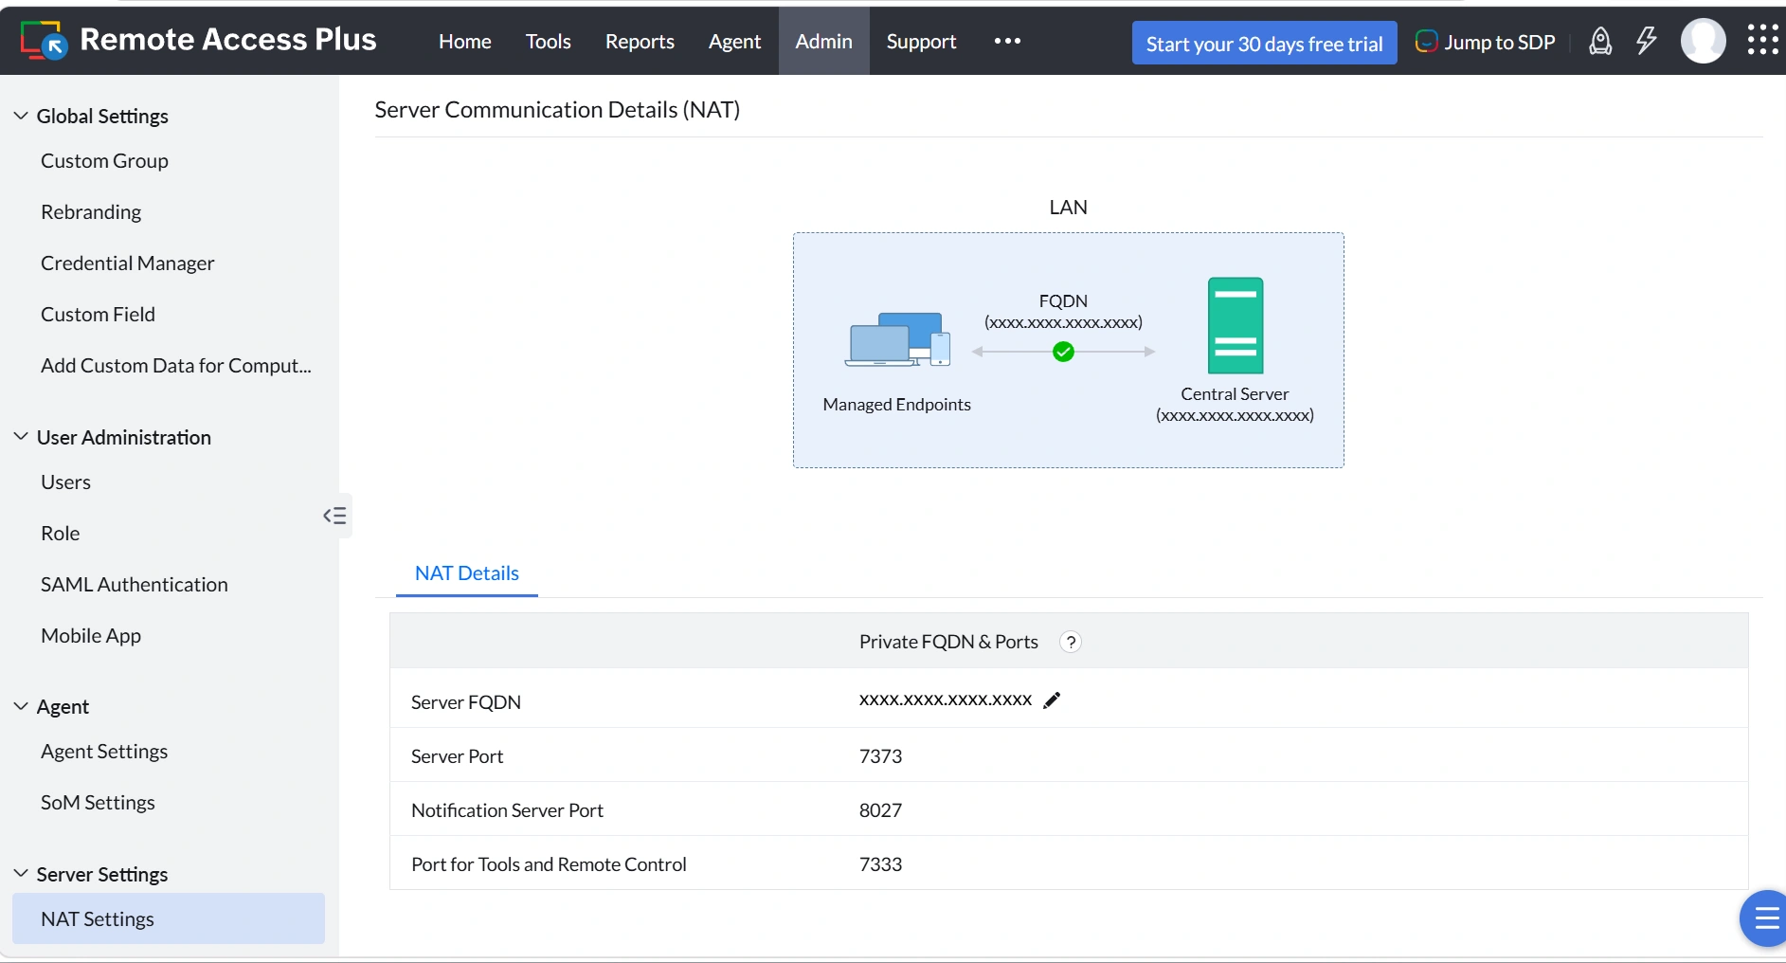Viewport: 1786px width, 963px height.
Task: Open the notifications rocket icon
Action: click(x=1600, y=42)
